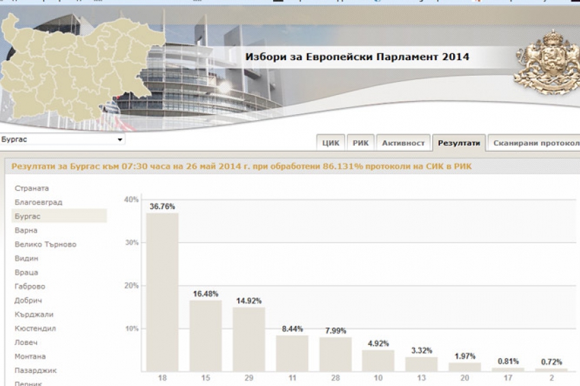The height and width of the screenshot is (386, 580).
Task: Switch to the РИК tab
Action: [x=360, y=143]
